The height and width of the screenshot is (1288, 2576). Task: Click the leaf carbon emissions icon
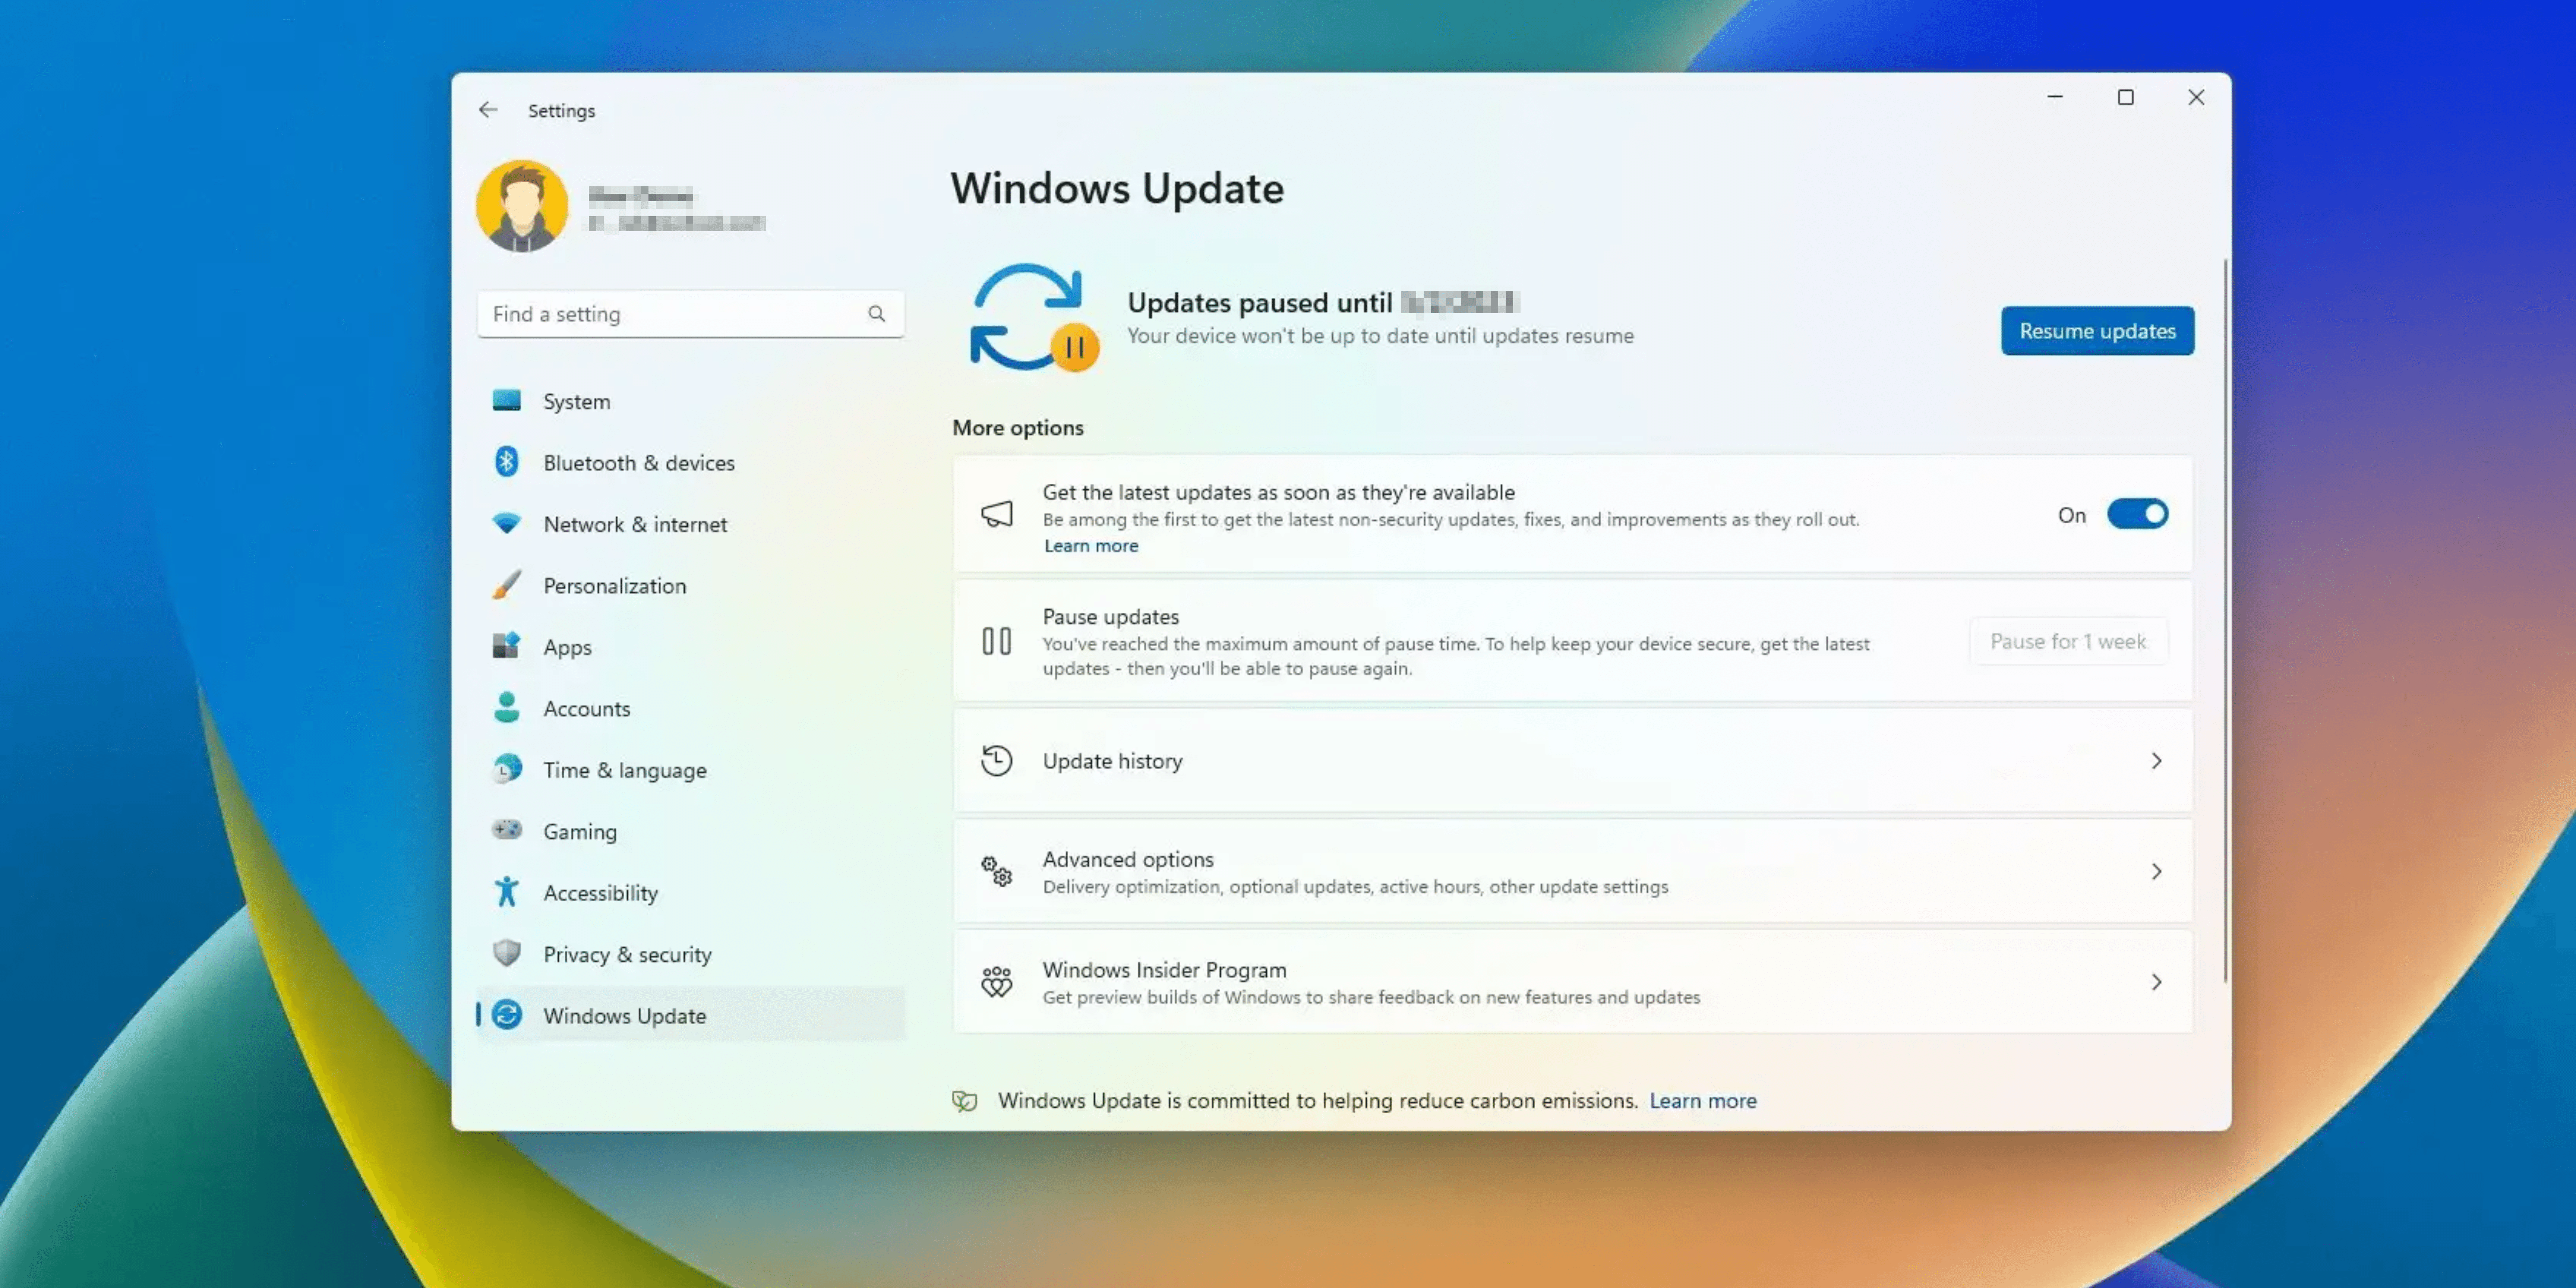(x=965, y=1101)
